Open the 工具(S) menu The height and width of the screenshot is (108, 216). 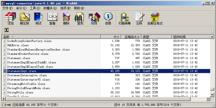(x=35, y=8)
